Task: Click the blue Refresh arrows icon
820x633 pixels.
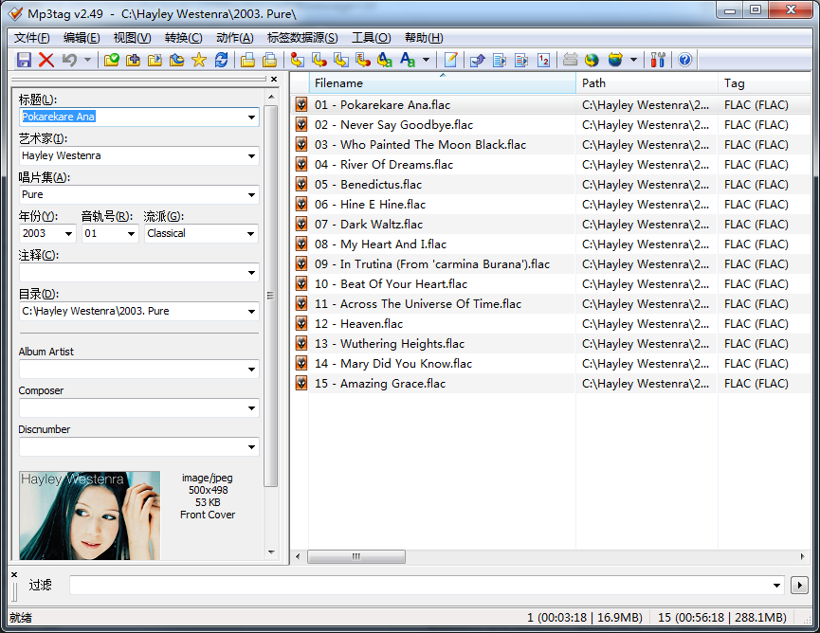Action: coord(221,60)
